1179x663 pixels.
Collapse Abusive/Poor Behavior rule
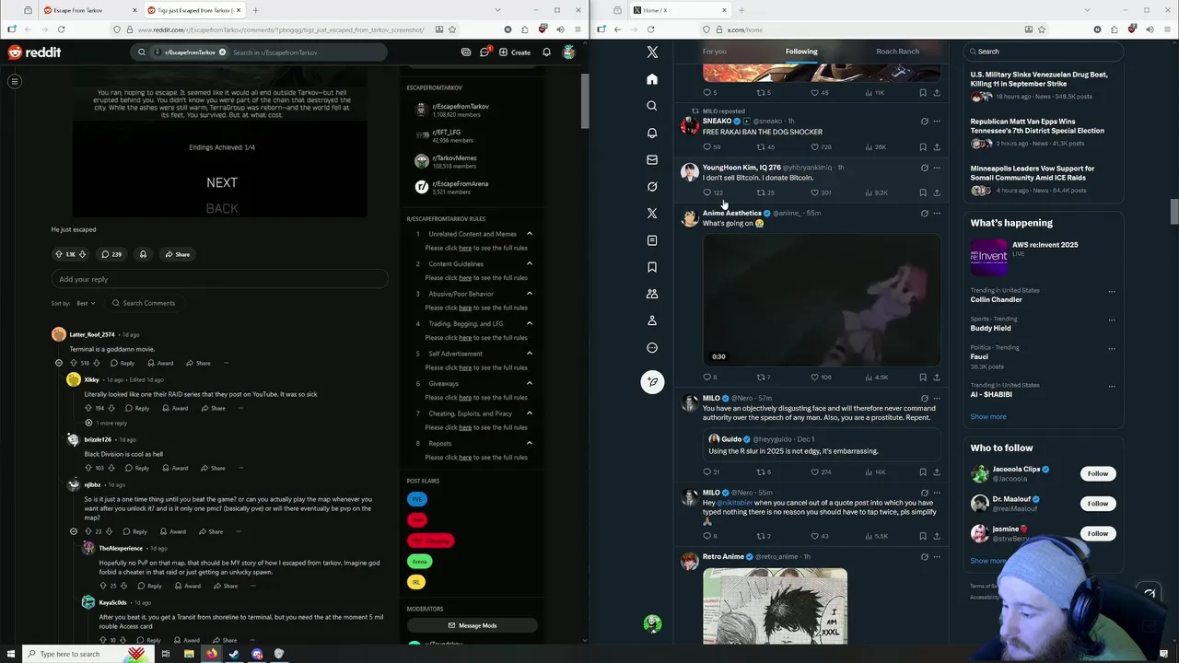(x=530, y=294)
